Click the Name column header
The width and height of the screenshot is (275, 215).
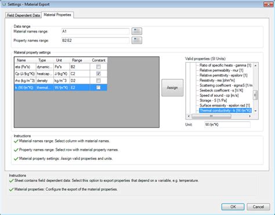[x=25, y=60]
